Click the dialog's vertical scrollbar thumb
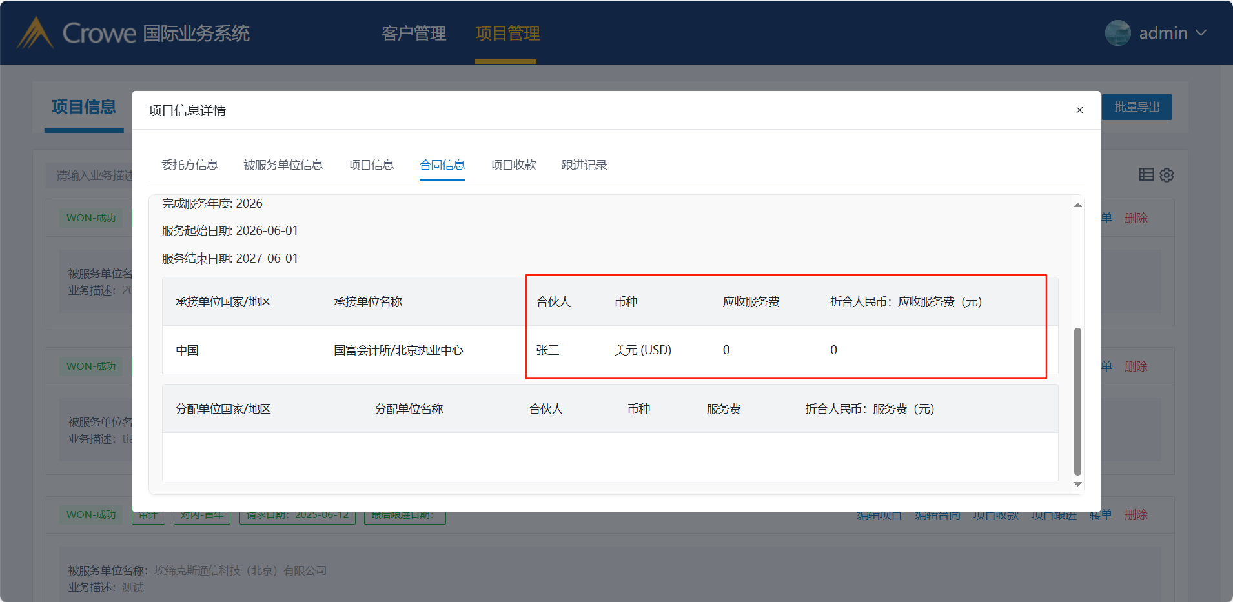Screen dimensions: 1233x602 click(1077, 400)
